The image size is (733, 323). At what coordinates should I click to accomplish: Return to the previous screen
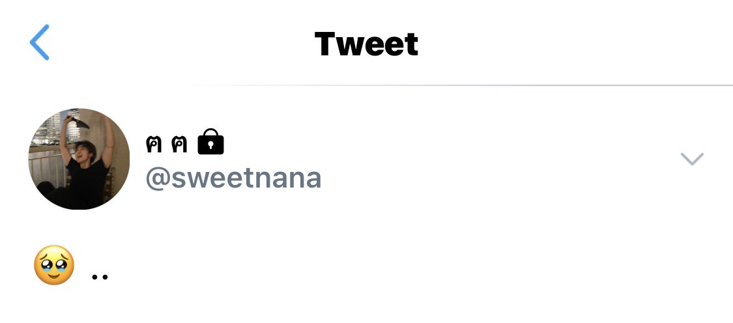click(40, 43)
